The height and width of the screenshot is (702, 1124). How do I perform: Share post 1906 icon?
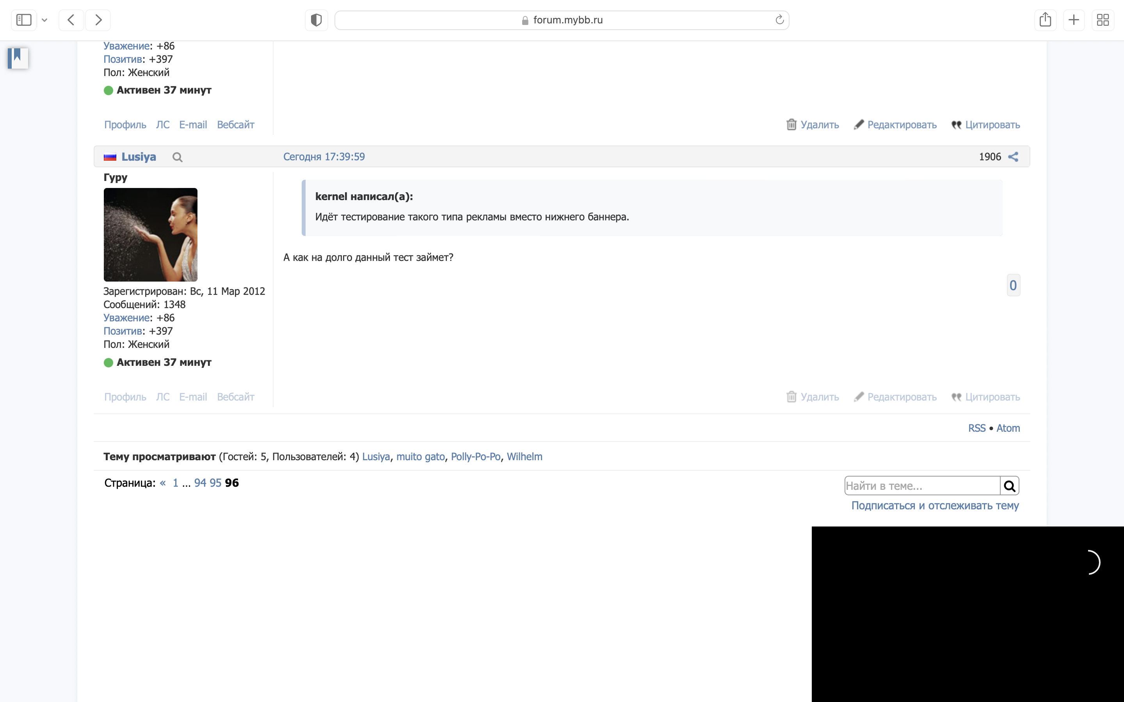coord(1014,157)
